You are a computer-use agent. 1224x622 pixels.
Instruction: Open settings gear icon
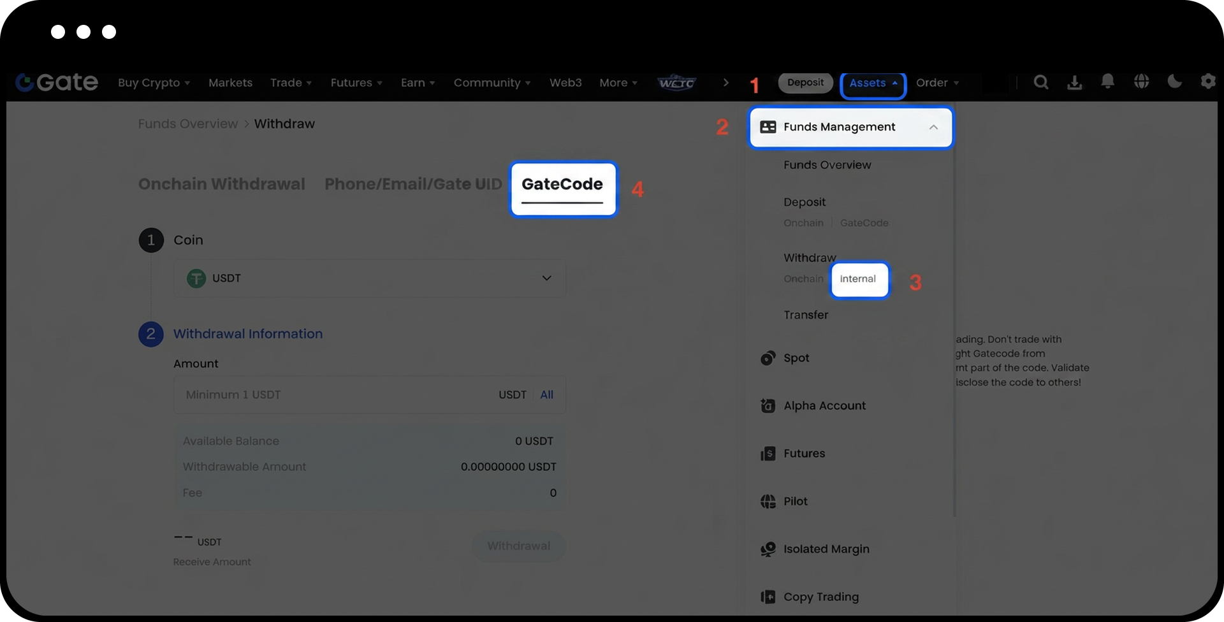[x=1207, y=82]
